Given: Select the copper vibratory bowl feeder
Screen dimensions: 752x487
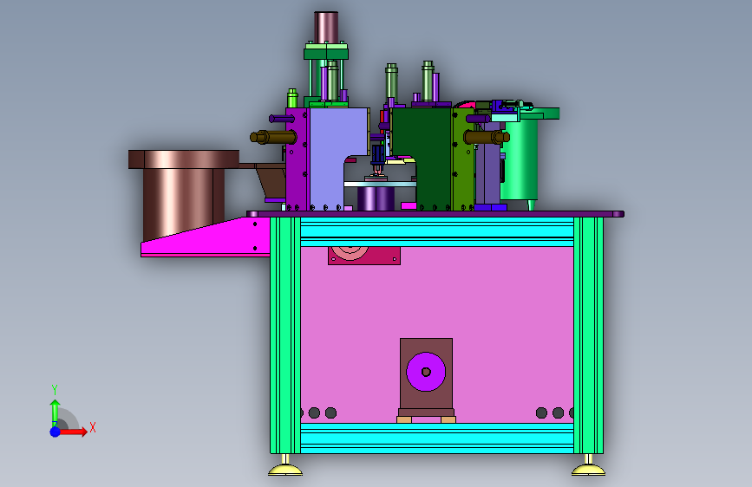Looking at the screenshot, I should pos(184,194).
